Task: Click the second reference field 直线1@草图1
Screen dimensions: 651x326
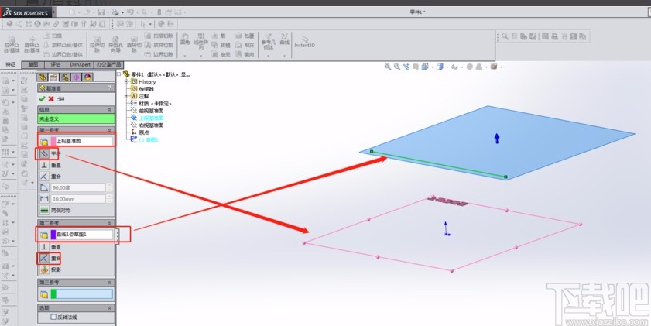Action: (x=81, y=235)
